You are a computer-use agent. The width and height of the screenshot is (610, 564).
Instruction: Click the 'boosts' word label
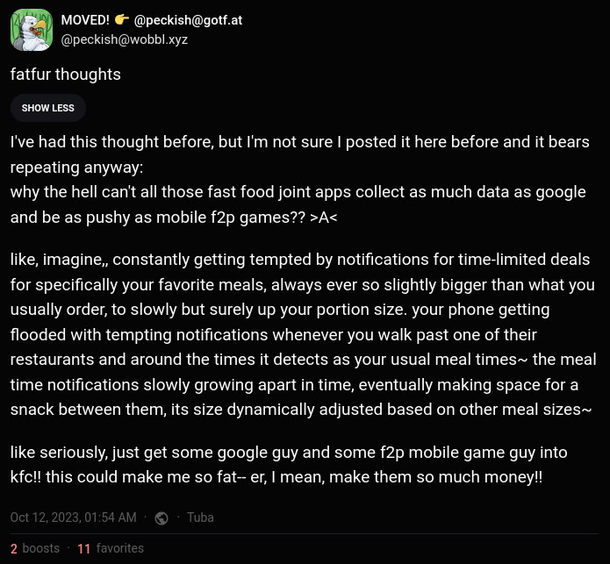coord(41,548)
